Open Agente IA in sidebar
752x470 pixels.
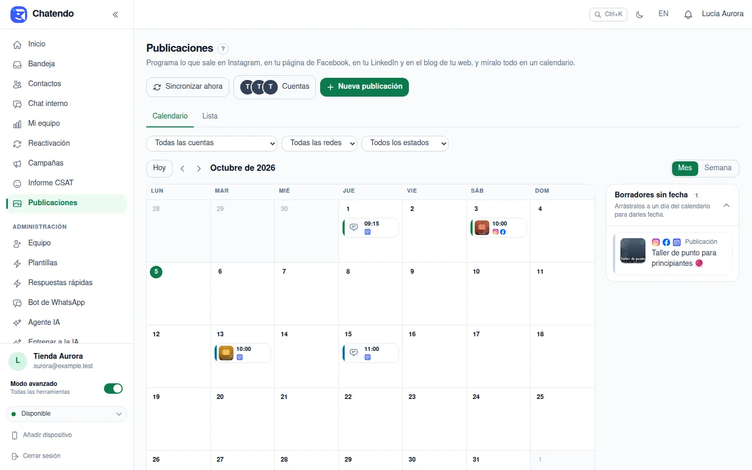pos(66,323)
